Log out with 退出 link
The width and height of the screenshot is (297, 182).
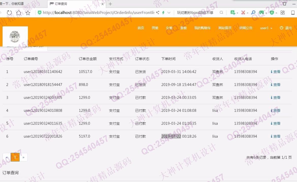click(x=286, y=28)
